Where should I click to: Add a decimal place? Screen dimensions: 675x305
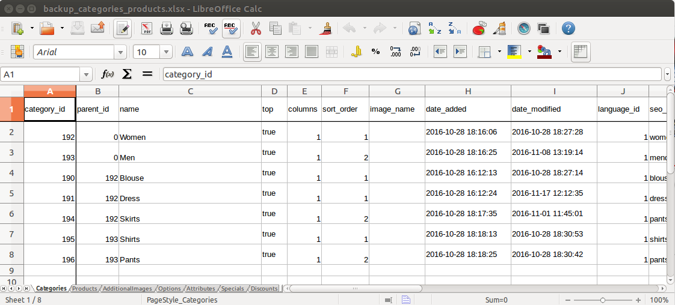point(396,52)
